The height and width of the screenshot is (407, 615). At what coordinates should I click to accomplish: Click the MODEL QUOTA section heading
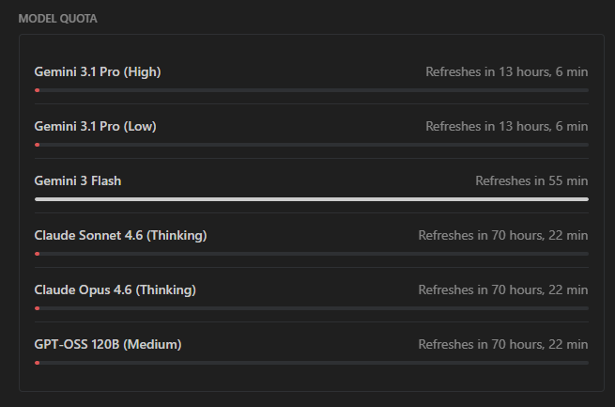click(57, 19)
